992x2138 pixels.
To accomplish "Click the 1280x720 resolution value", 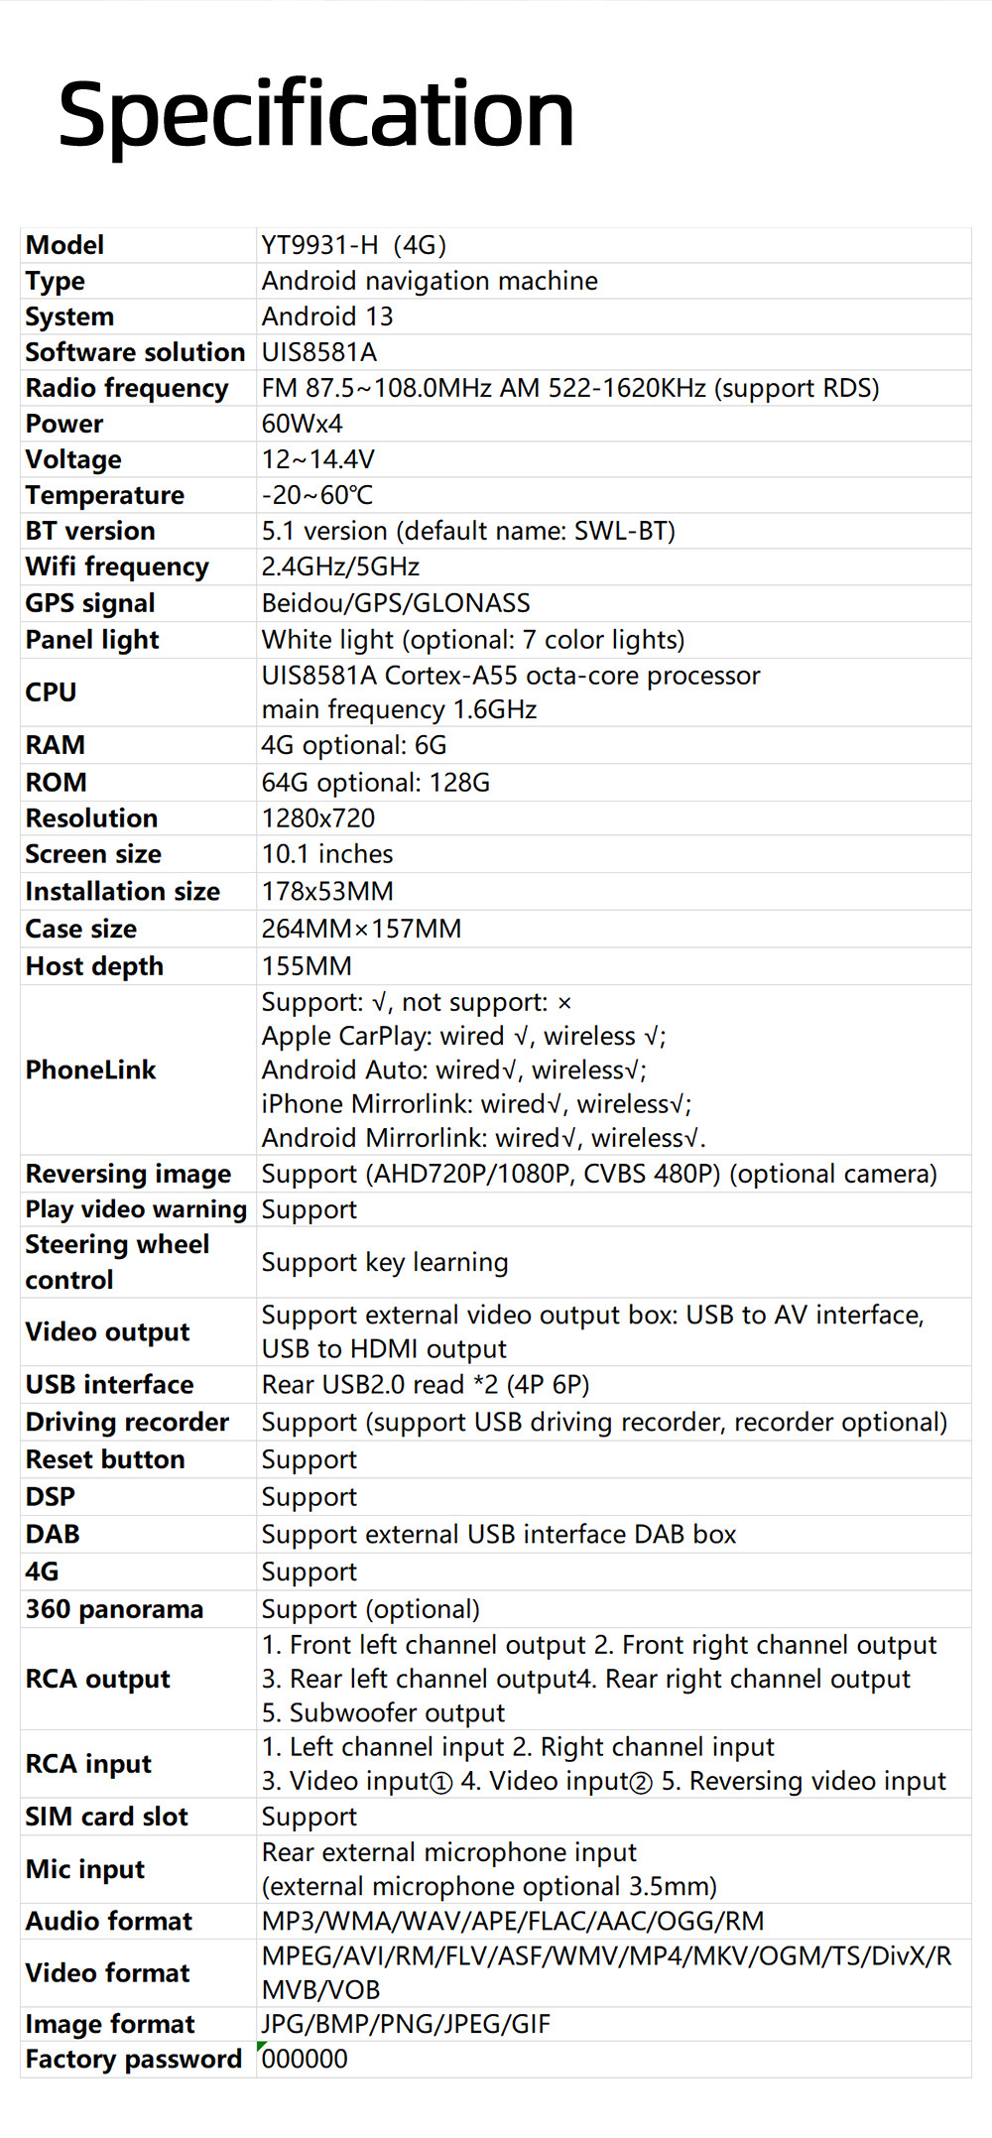I will [318, 818].
